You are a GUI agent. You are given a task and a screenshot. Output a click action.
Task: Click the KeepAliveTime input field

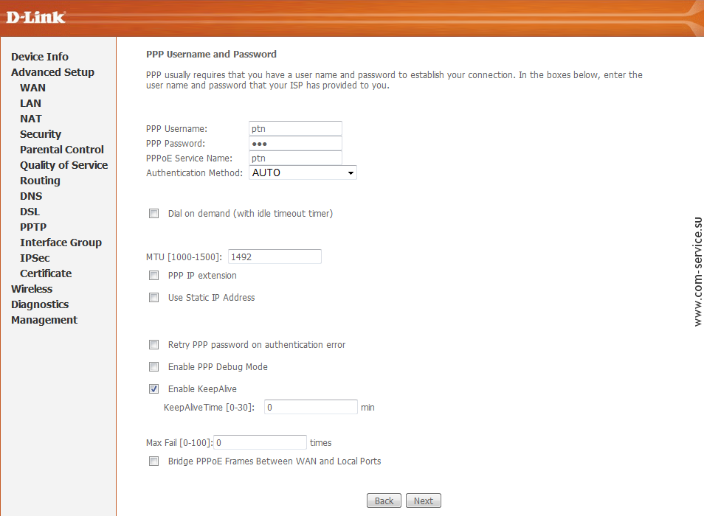click(311, 407)
